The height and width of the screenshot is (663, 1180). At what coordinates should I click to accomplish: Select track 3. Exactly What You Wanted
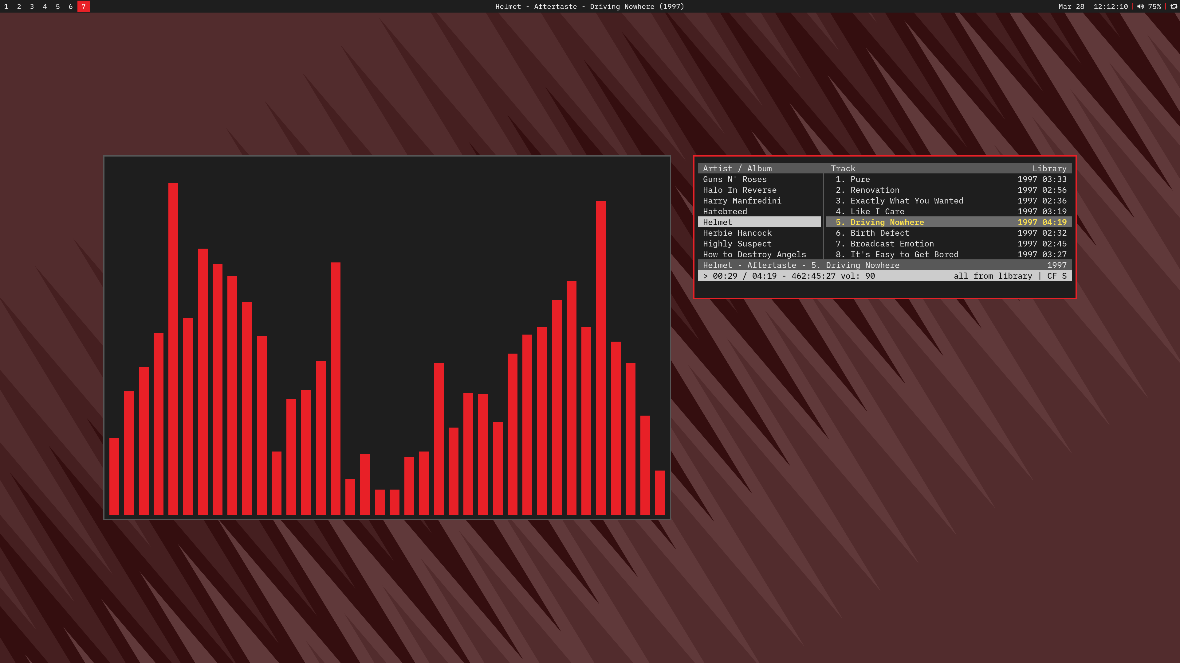coord(949,201)
